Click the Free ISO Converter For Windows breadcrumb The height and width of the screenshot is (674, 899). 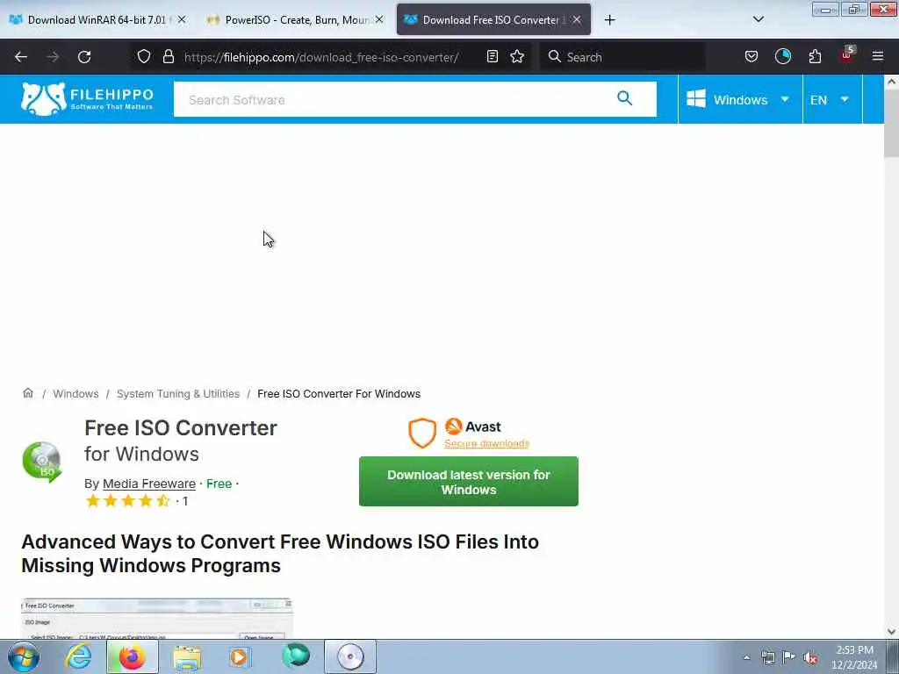coord(339,394)
